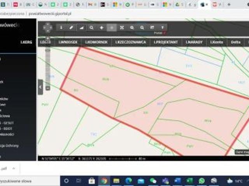Zoom the map to full extent
Image resolution: width=249 pixels, height=186 pixels.
[122, 28]
